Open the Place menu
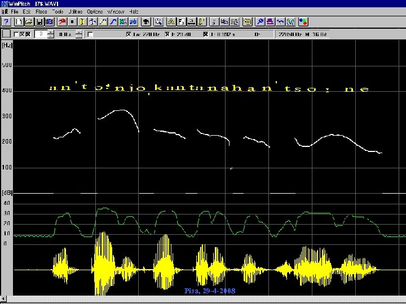 (x=41, y=12)
